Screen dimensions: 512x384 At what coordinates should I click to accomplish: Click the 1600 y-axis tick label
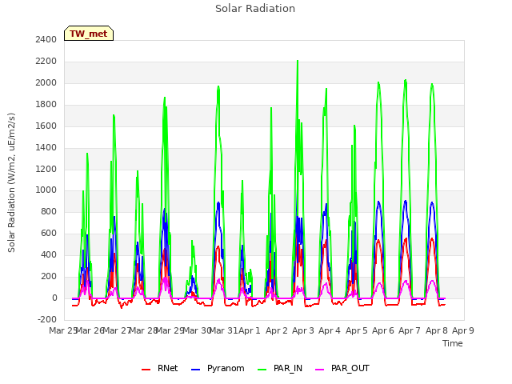click(46, 126)
